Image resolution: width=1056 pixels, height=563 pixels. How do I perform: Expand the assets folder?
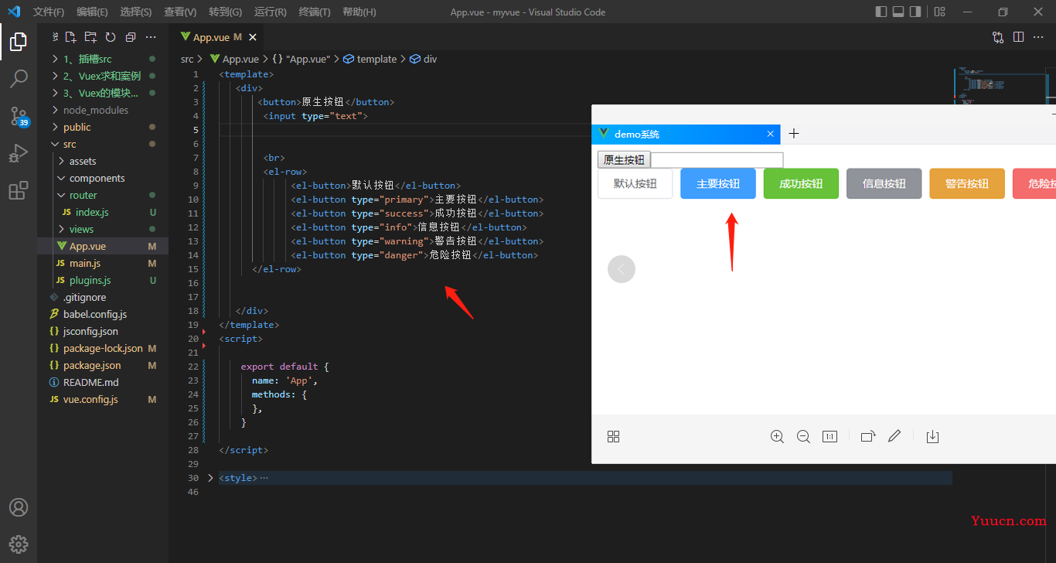pos(103,161)
